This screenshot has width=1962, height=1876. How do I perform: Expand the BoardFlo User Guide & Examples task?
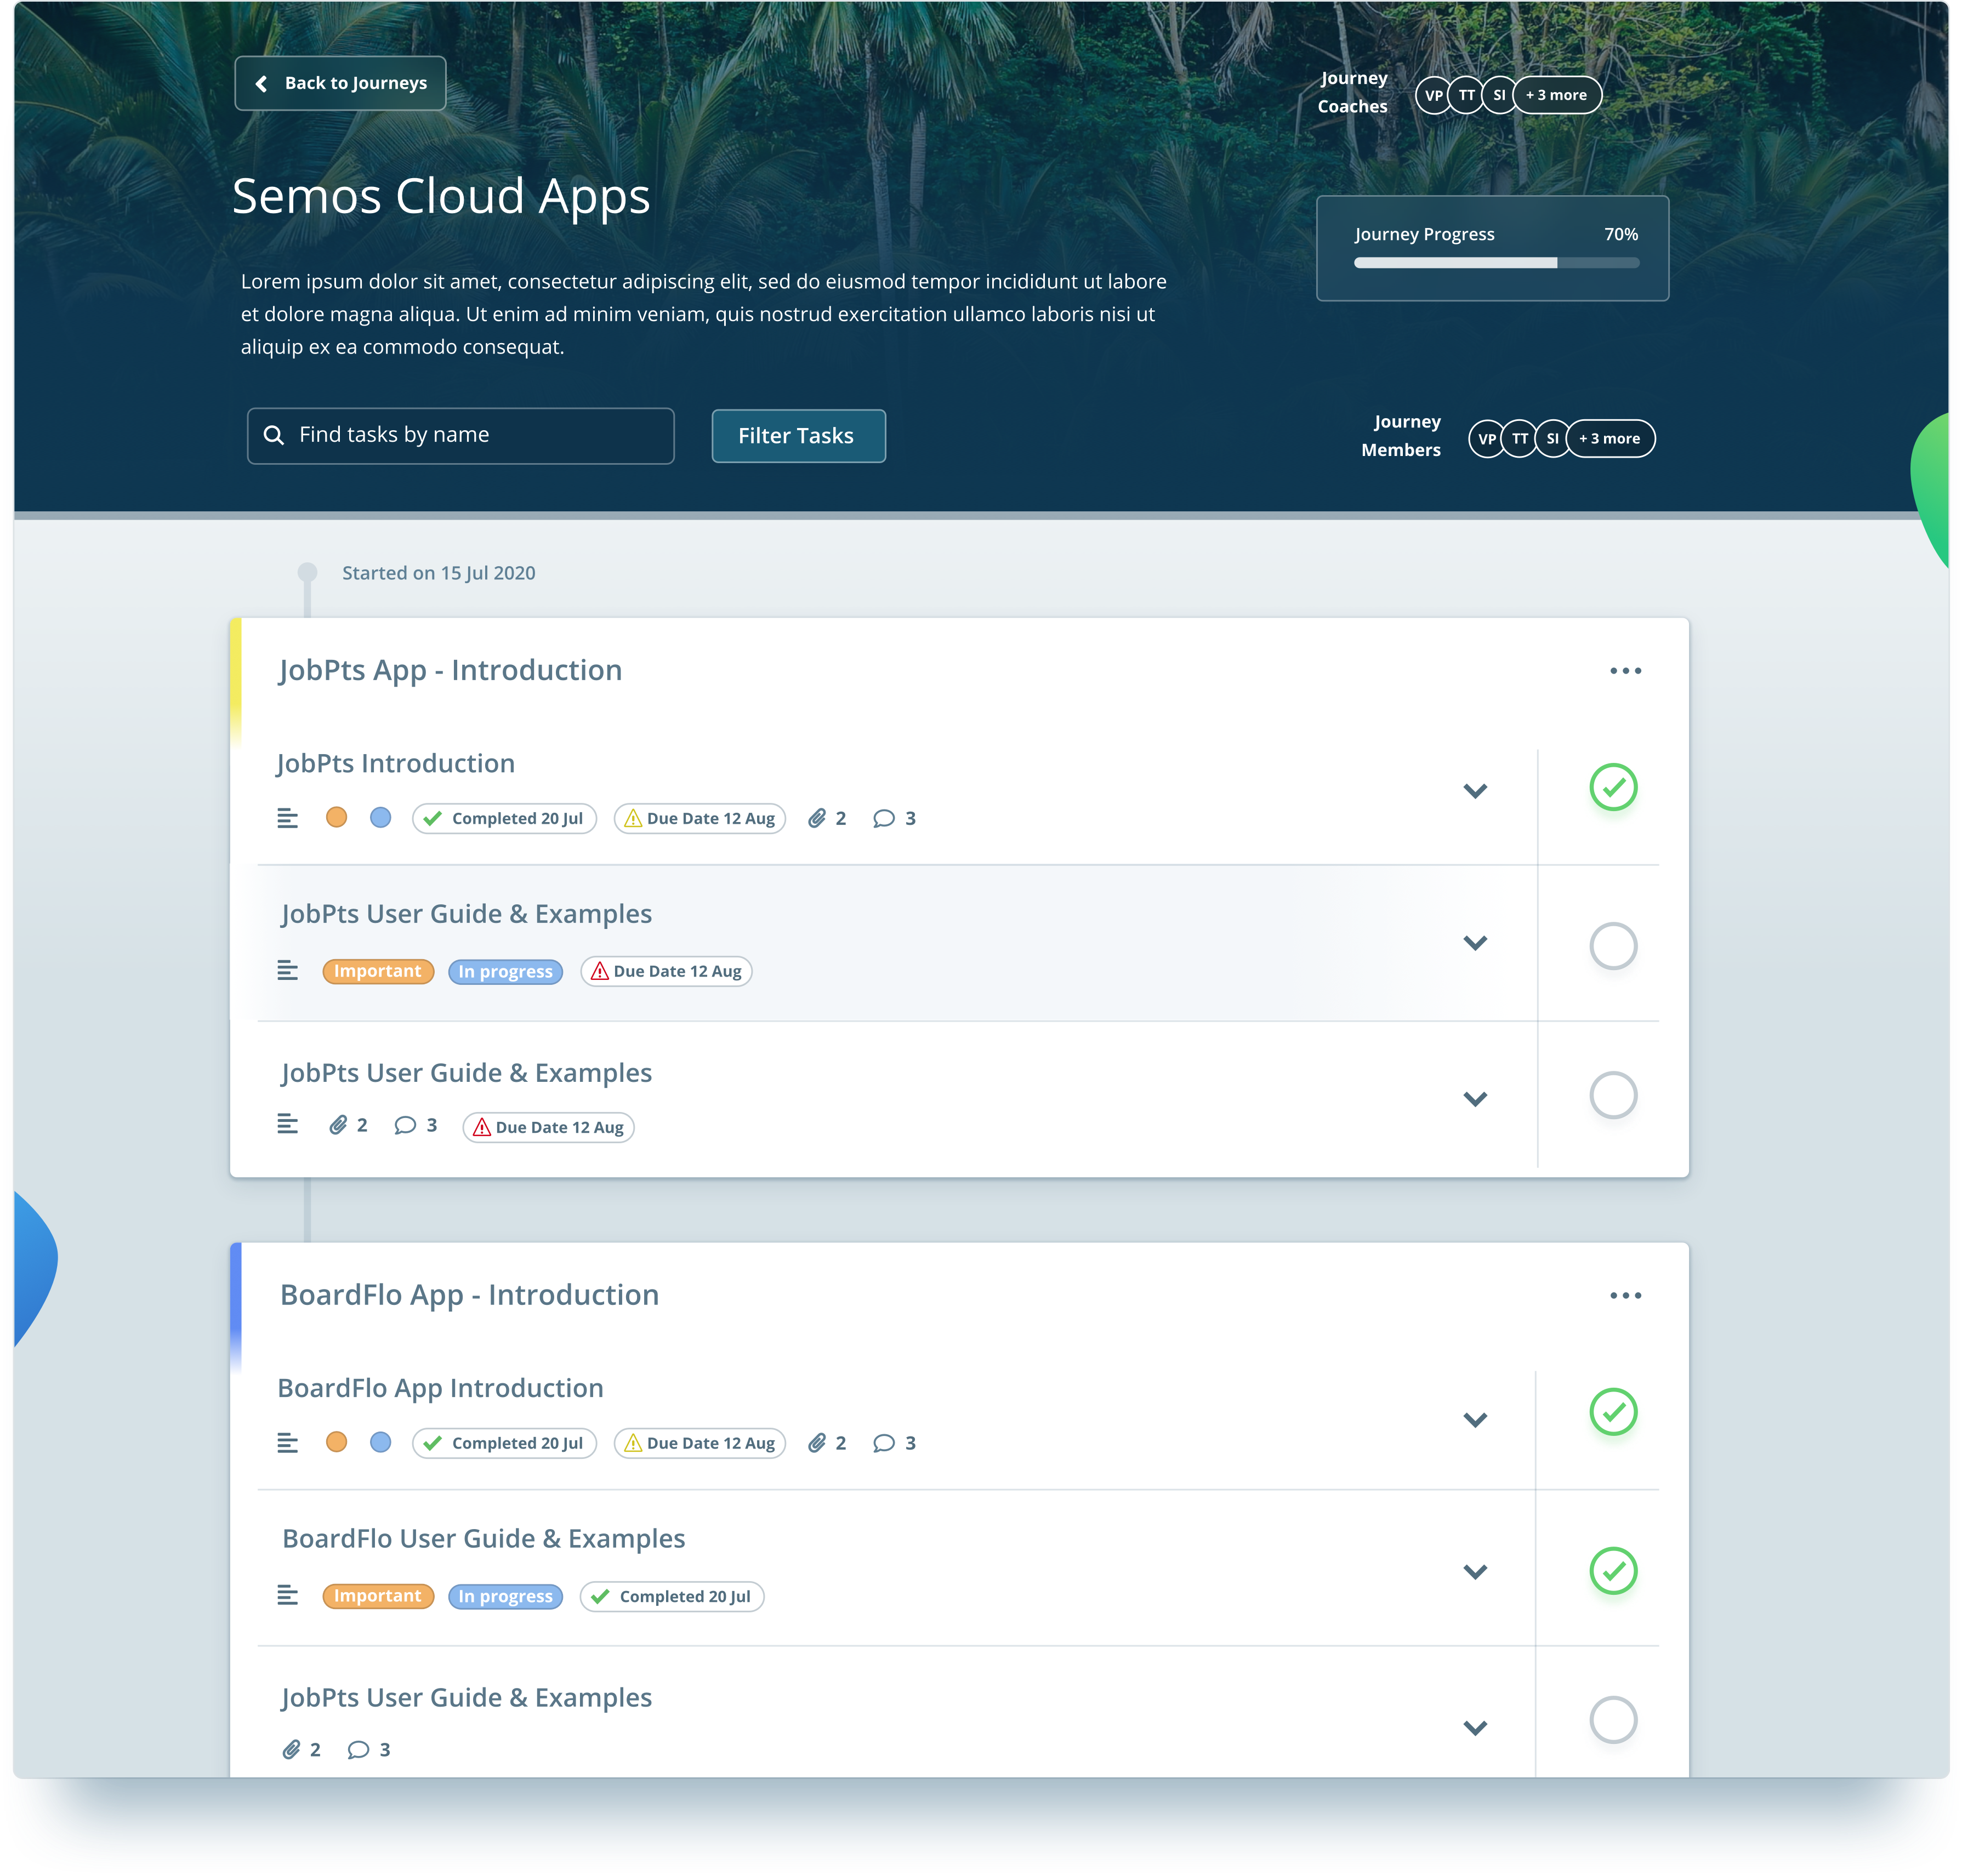(x=1475, y=1571)
